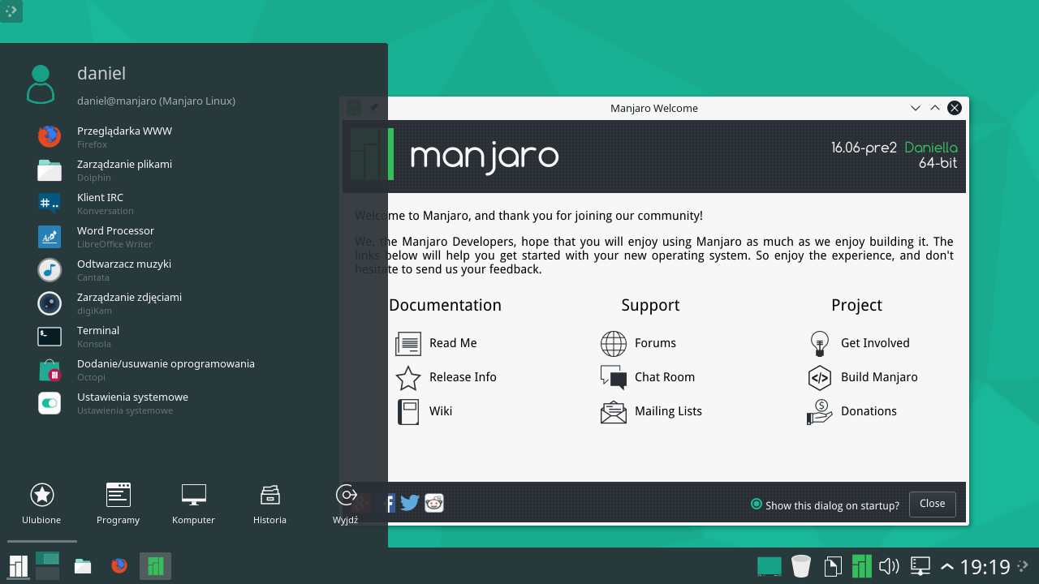Open the Wiki book icon

click(407, 411)
